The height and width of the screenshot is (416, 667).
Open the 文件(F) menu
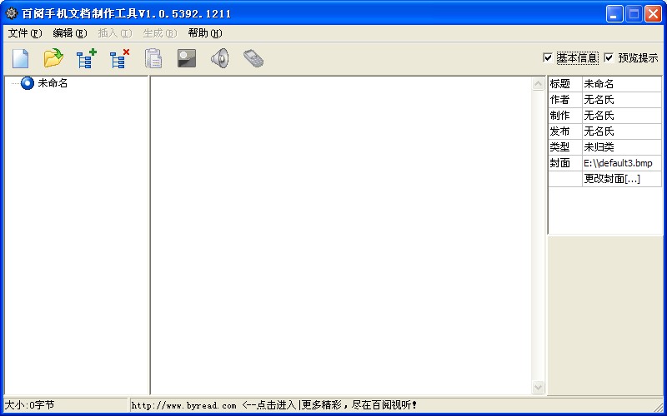tap(25, 33)
